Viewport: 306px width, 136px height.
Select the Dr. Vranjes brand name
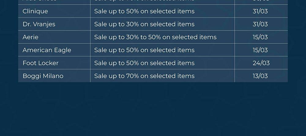[39, 24]
